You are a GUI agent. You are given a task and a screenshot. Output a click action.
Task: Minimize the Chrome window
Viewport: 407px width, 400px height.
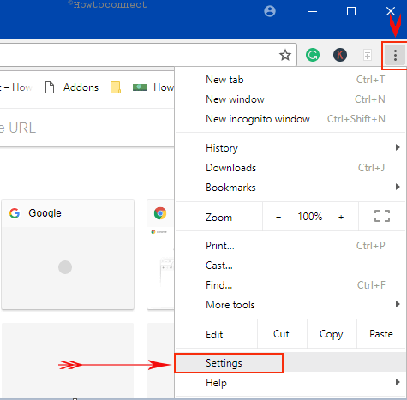[313, 11]
